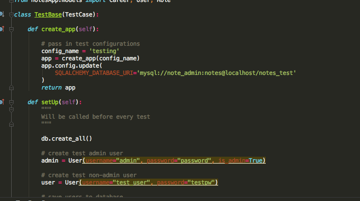Click the subclasses gutter icon beside class TestBase
The width and height of the screenshot is (360, 201).
tap(1, 15)
